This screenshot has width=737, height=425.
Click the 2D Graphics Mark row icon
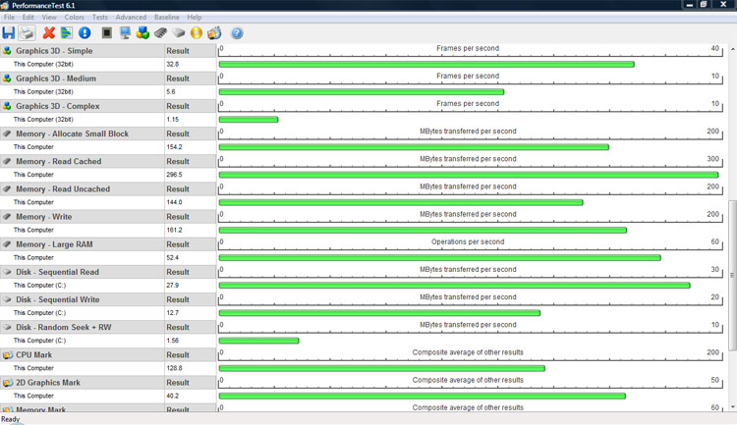pos(7,383)
